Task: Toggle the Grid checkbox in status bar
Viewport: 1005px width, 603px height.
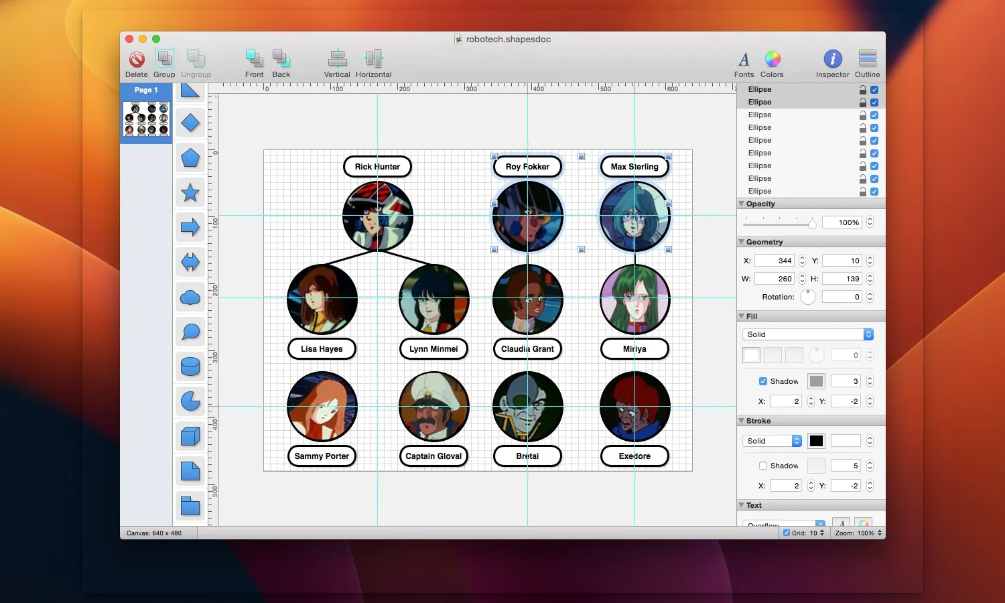Action: (x=787, y=533)
